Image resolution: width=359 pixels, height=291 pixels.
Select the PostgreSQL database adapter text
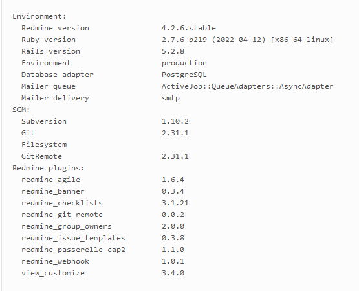click(x=184, y=75)
